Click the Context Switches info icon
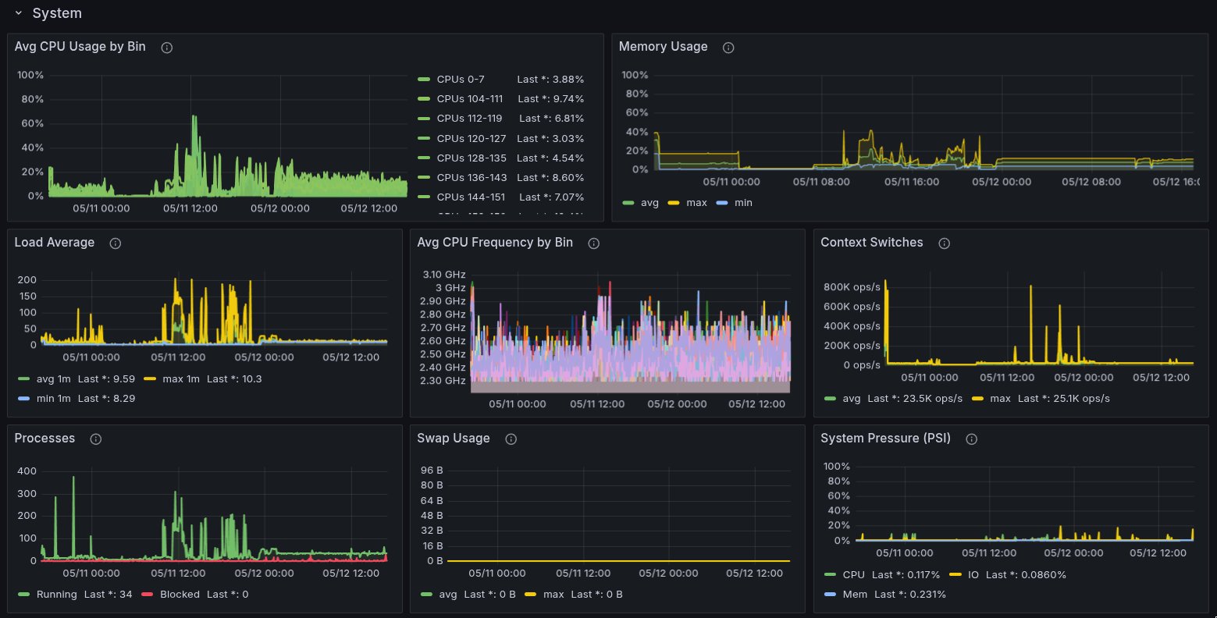1217x618 pixels. (944, 243)
